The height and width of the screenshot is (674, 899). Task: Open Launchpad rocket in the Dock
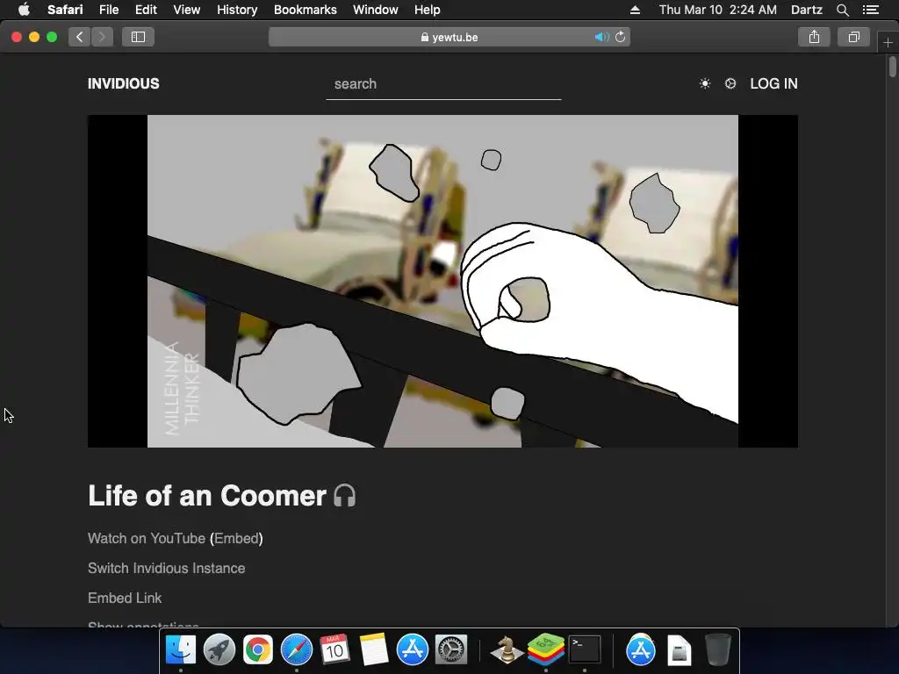(x=219, y=650)
